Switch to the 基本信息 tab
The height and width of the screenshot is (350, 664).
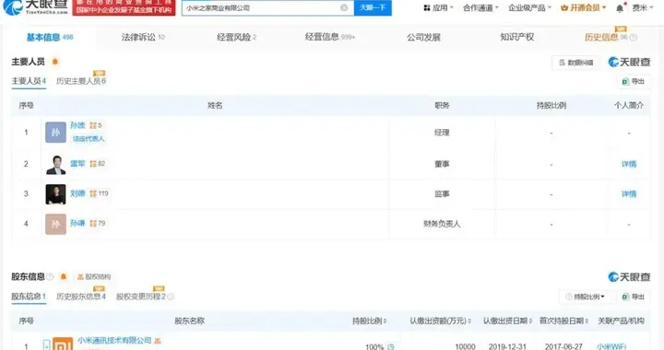50,37
